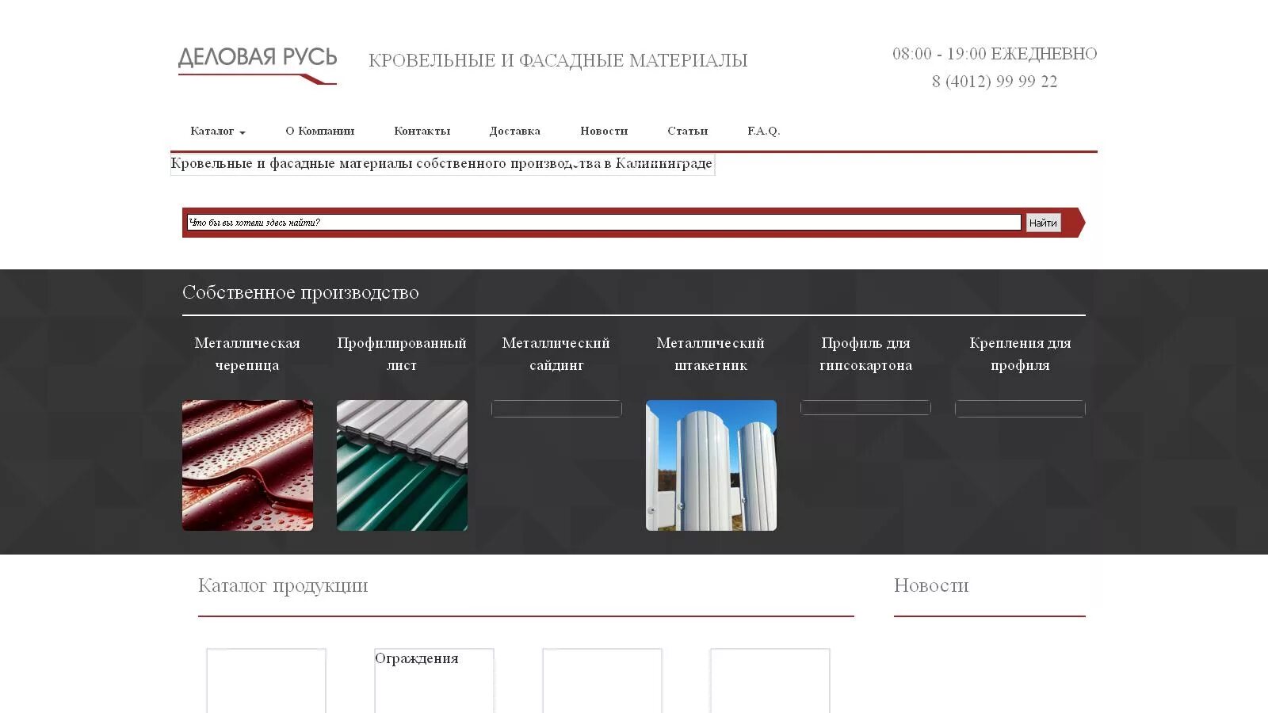
Task: Click the собственного производства в Калининграде text
Action: click(563, 163)
